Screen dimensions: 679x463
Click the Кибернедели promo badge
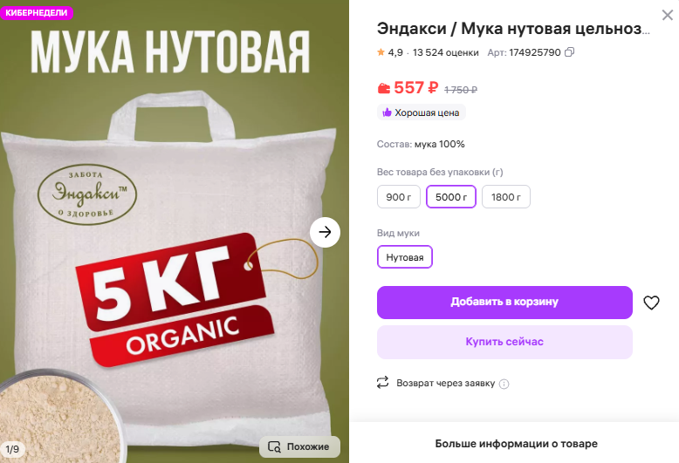coord(37,12)
